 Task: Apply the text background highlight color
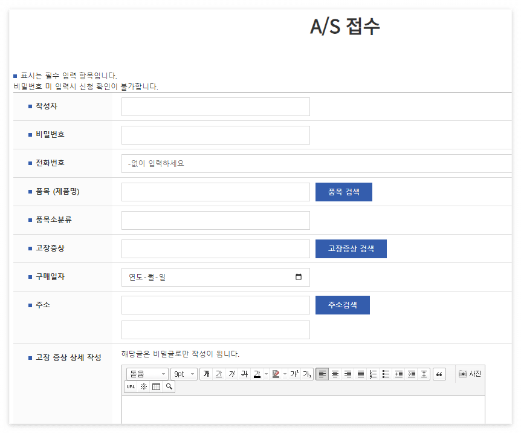click(276, 374)
